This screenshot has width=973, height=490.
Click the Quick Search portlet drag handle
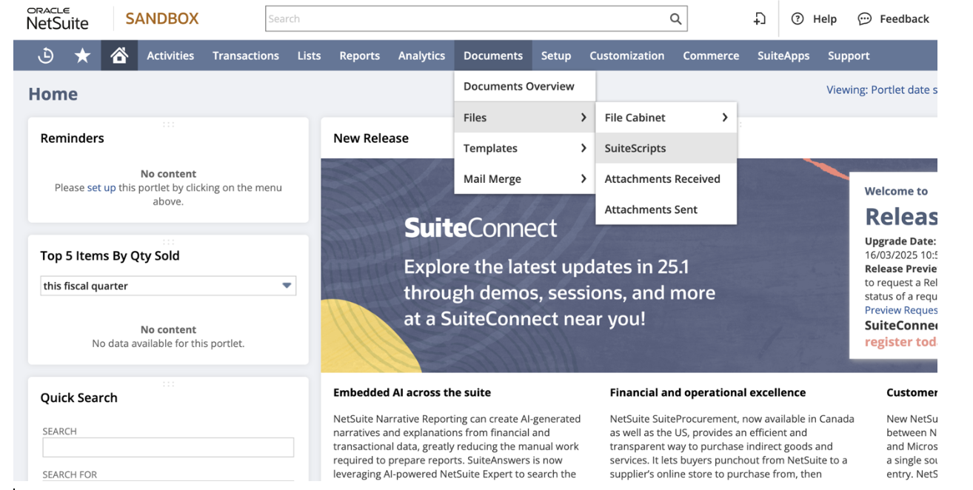[x=168, y=383]
